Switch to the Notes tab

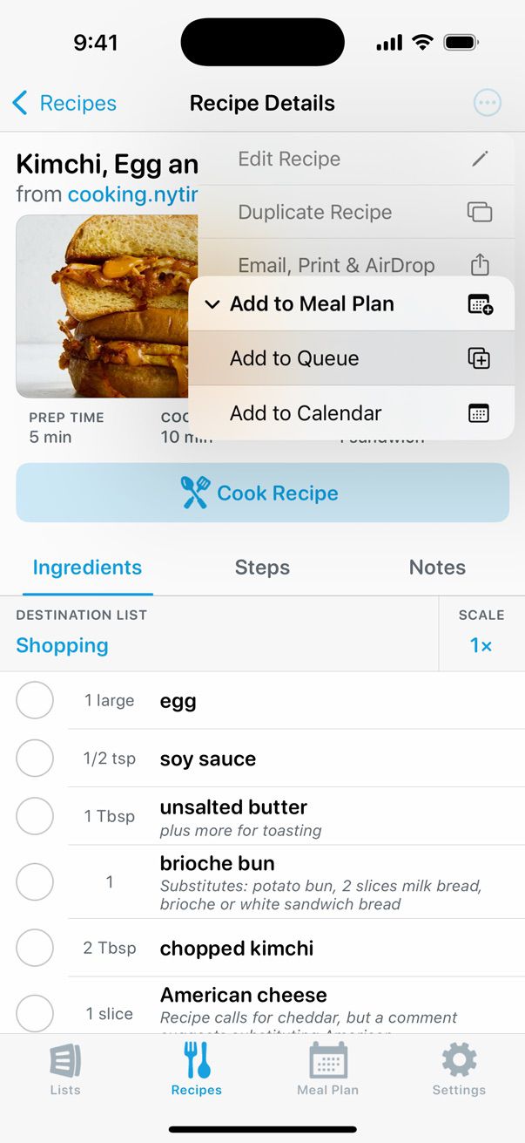coord(437,568)
